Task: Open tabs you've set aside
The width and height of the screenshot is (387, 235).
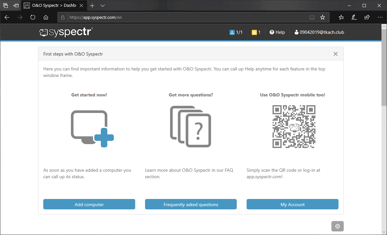Action: (x=6, y=6)
